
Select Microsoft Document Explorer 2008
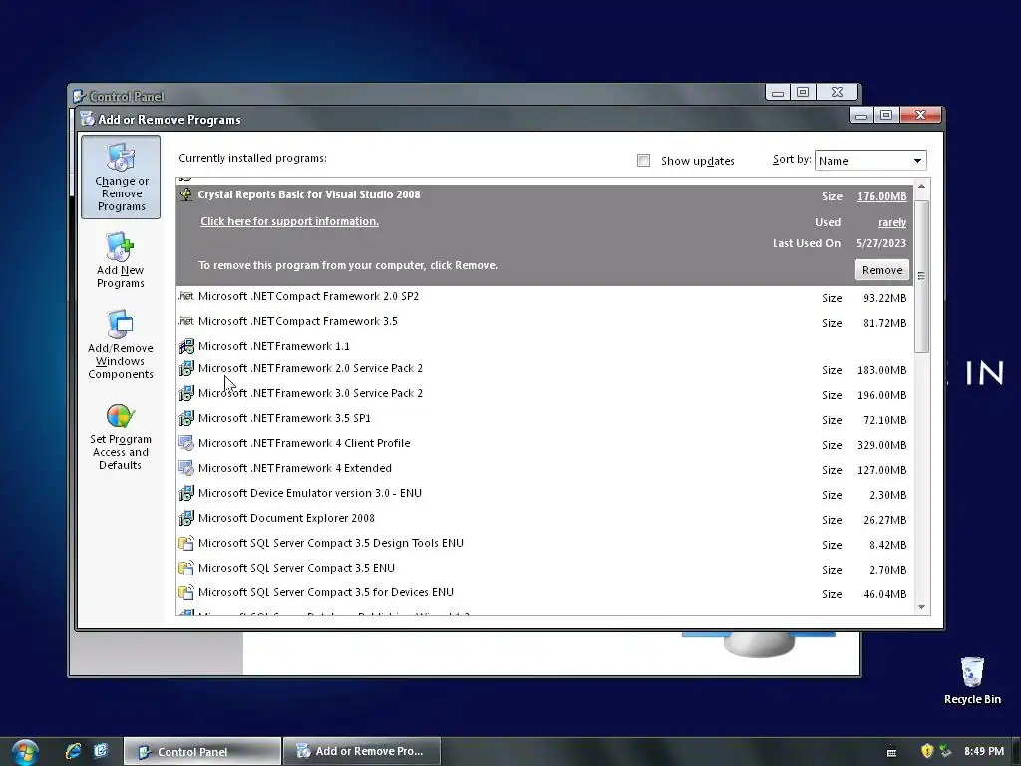pos(286,518)
